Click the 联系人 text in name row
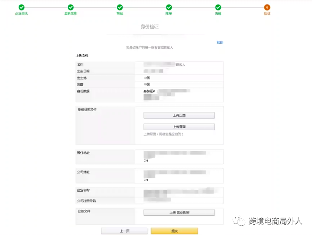 [x=180, y=65]
